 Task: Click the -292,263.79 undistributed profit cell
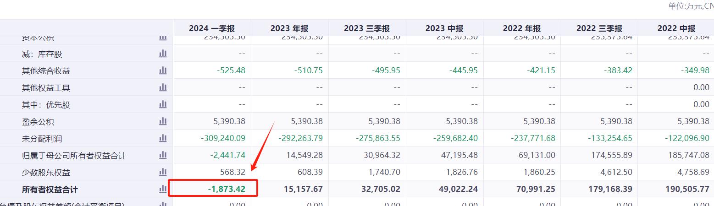coord(301,139)
